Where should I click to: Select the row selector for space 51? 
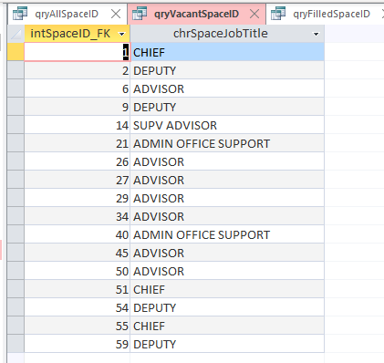coord(16,289)
